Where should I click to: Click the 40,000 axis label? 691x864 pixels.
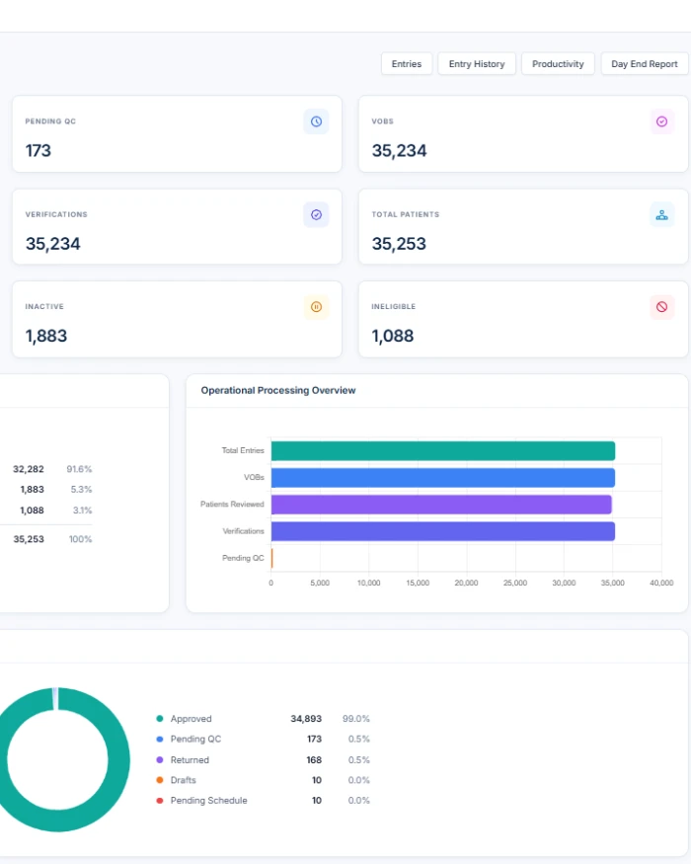661,583
